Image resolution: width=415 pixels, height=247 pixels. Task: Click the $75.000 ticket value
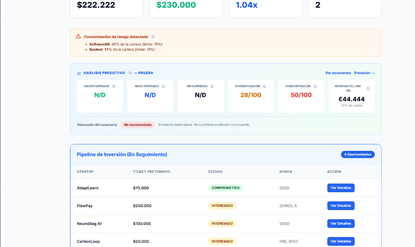click(x=141, y=188)
